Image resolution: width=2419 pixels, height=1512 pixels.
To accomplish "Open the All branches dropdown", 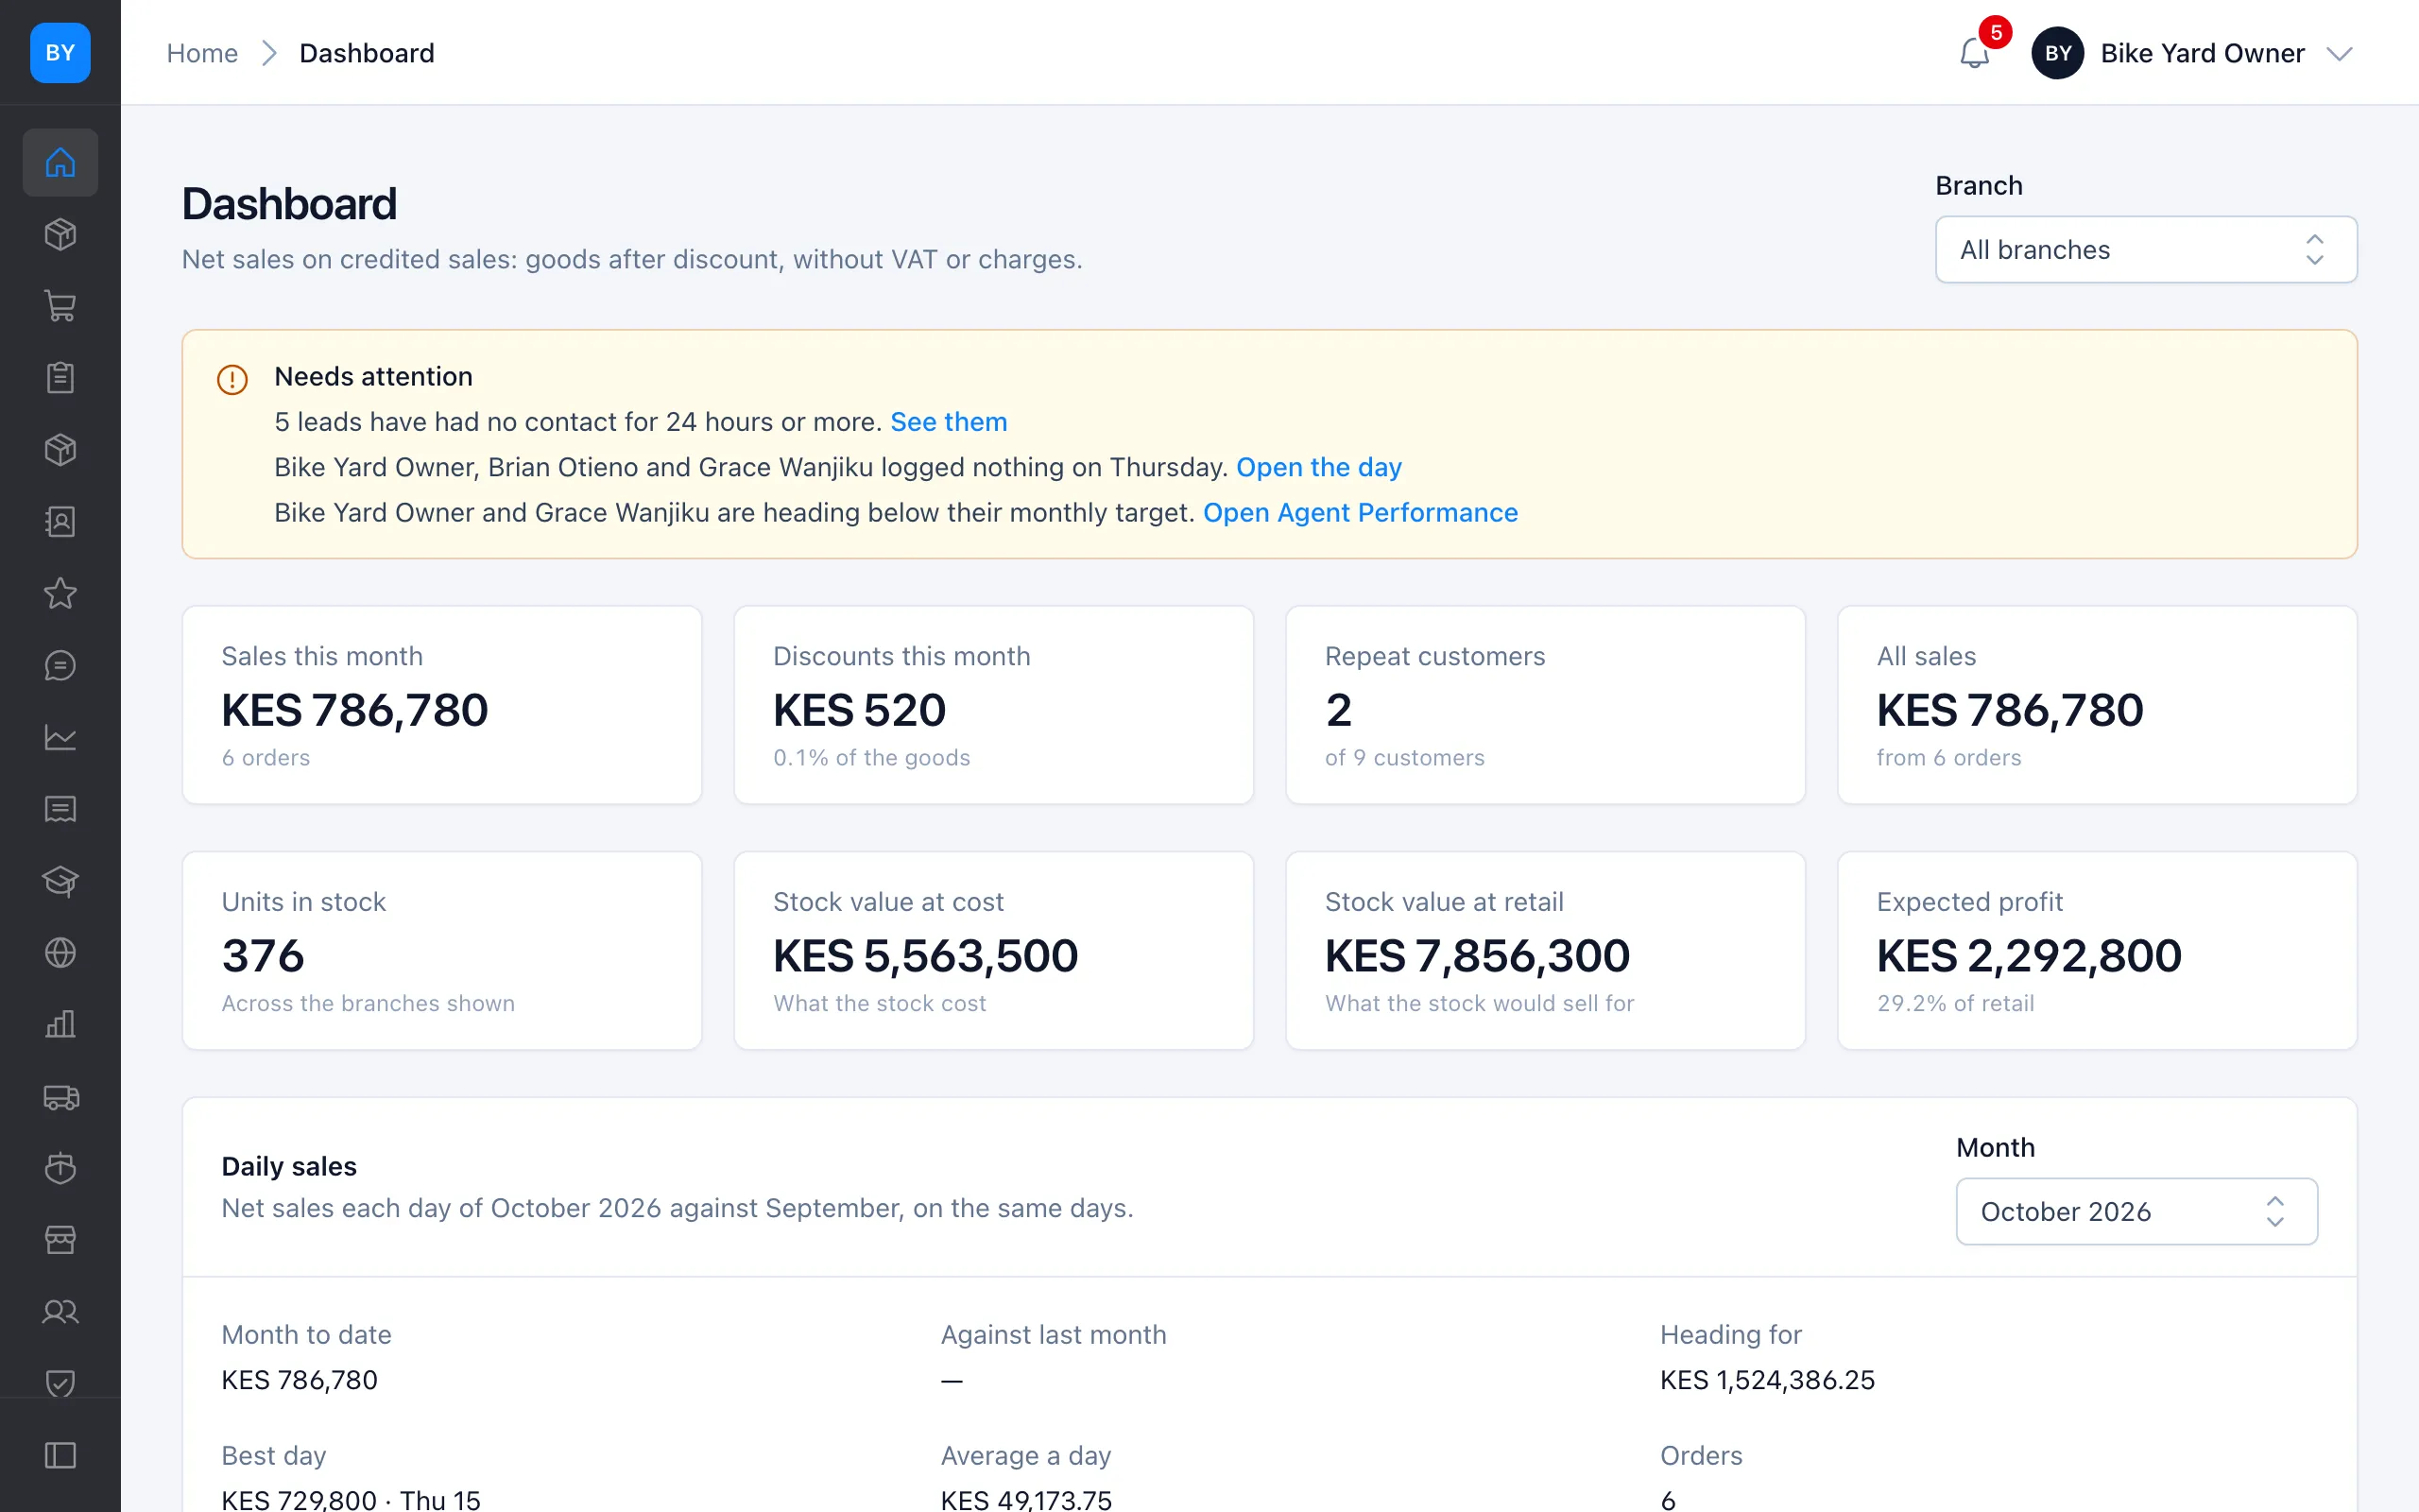I will [x=2146, y=250].
